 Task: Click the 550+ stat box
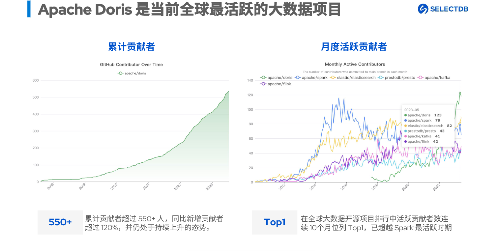coord(60,222)
